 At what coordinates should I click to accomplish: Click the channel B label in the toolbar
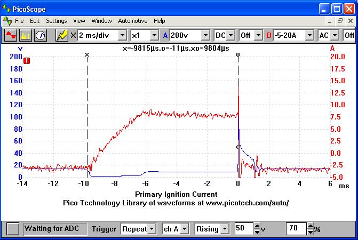pos(269,35)
